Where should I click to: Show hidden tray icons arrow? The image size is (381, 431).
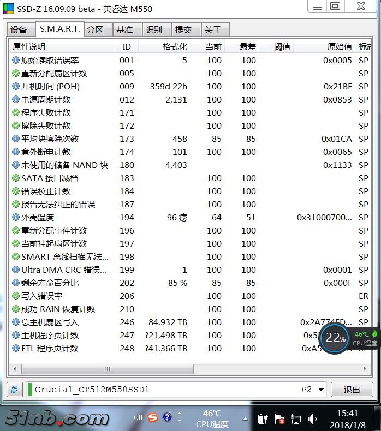[245, 419]
